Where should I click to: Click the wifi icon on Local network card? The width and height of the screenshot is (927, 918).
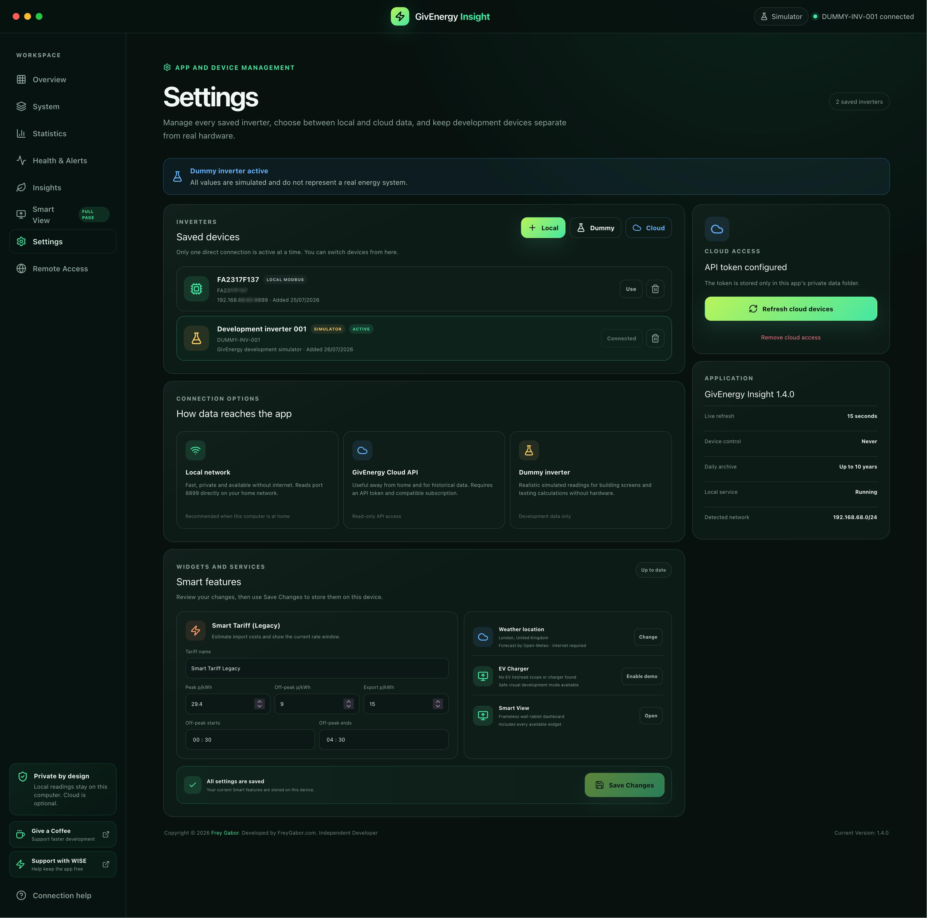(x=195, y=450)
